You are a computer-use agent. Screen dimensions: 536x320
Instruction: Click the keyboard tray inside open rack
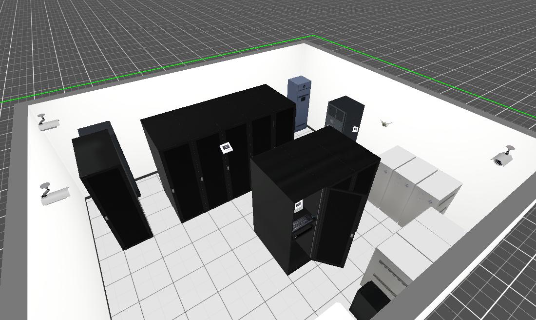tap(302, 224)
